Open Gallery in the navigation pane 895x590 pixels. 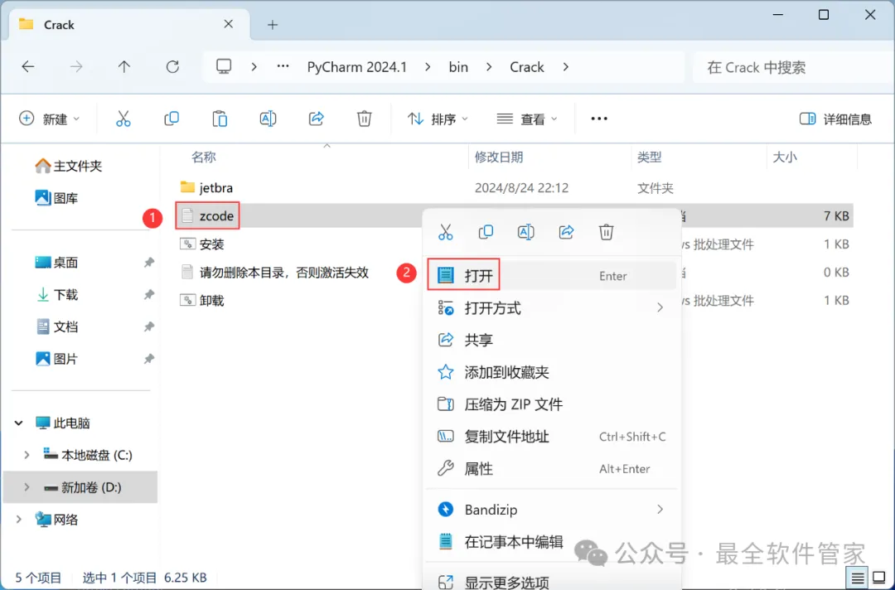56,198
